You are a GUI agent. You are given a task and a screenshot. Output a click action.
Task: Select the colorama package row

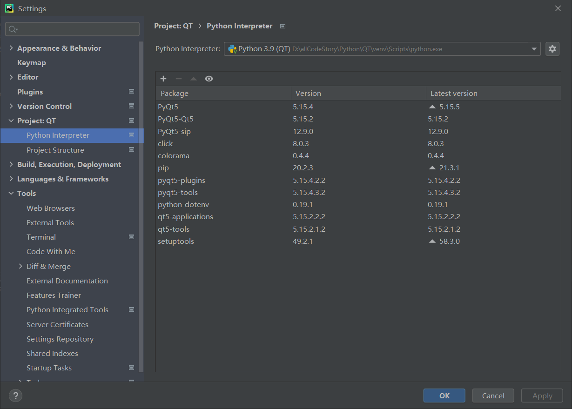[358, 155]
